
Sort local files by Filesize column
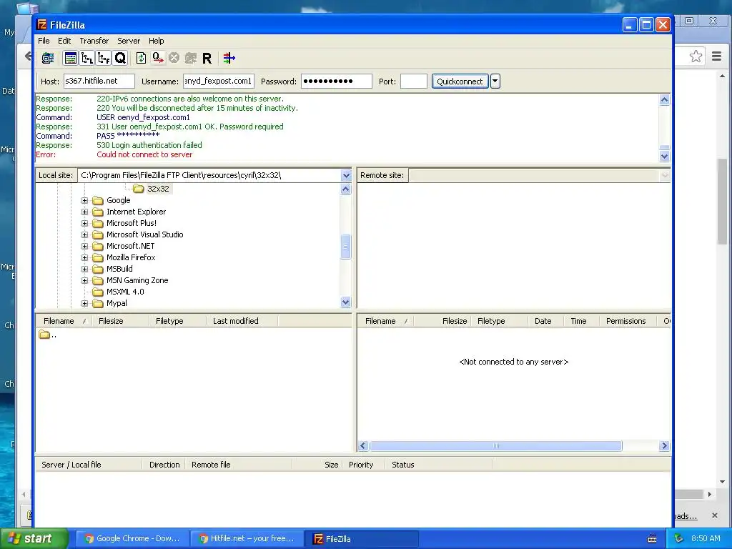121,321
